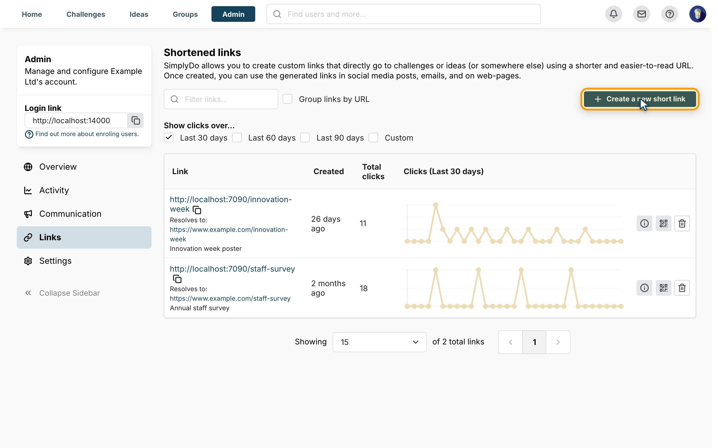
Task: Open Find out more about enroling users
Action: click(87, 134)
